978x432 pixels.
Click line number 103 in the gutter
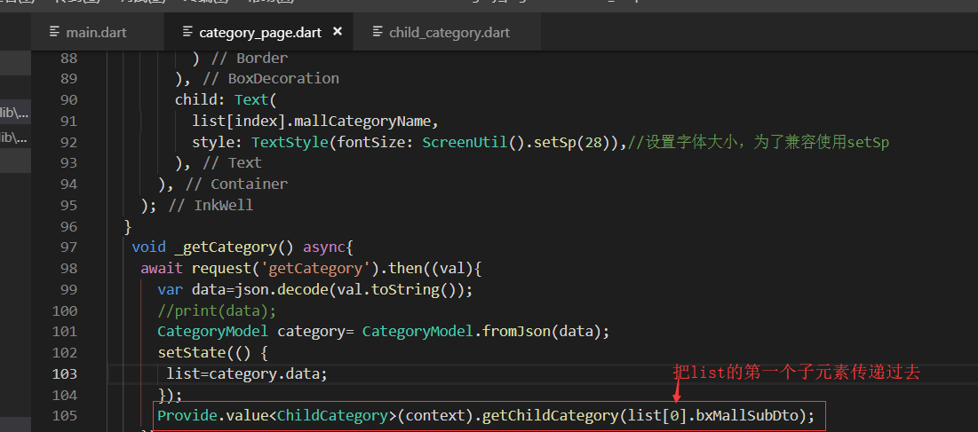(x=65, y=373)
